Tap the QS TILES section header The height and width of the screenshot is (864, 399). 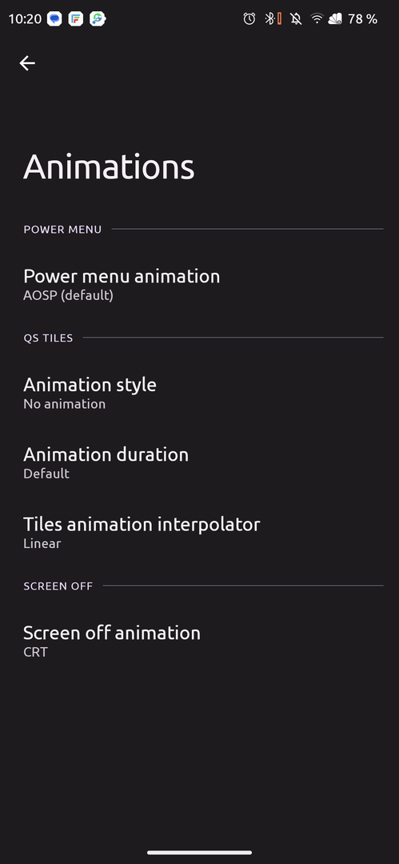coord(48,338)
